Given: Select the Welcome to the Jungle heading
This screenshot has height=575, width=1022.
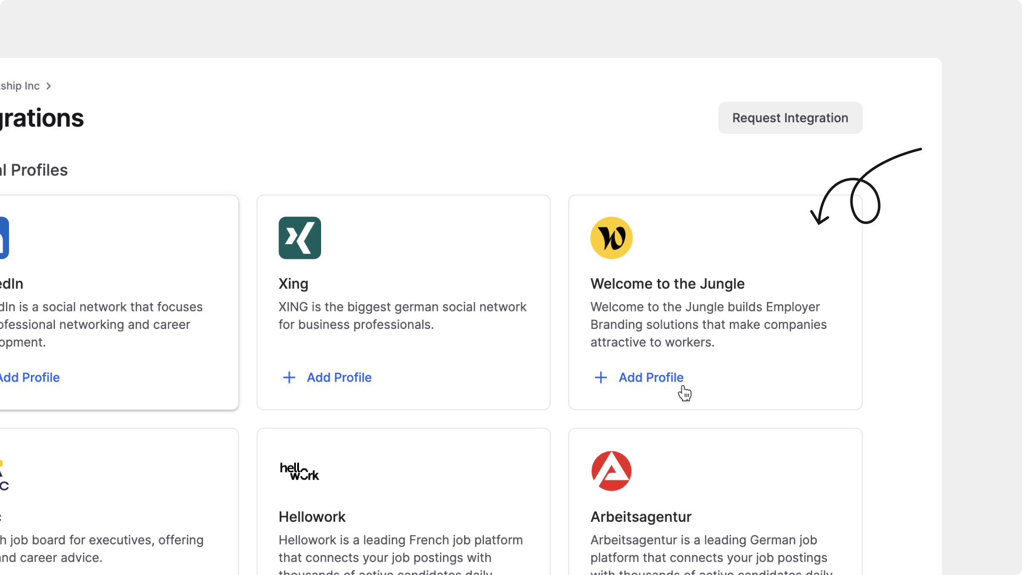Looking at the screenshot, I should (667, 284).
